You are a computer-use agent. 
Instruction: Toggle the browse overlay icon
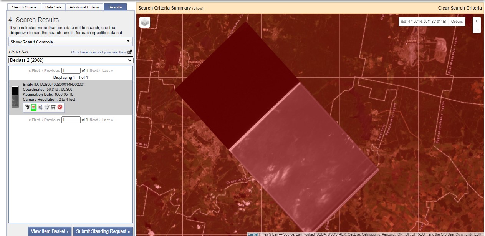click(34, 107)
